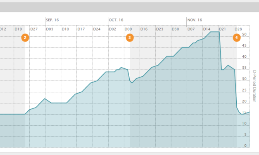Click the D27 date label
This screenshot has height=155, width=259.
34,29
